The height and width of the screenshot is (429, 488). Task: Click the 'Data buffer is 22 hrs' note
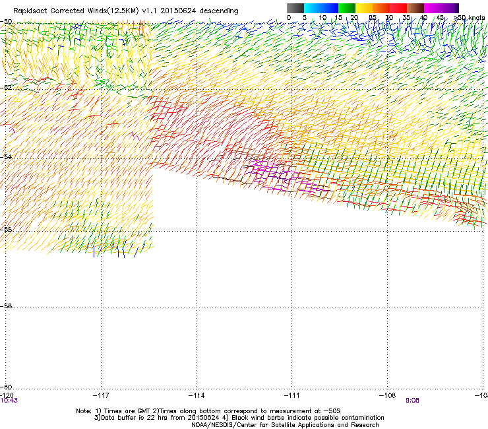click(157, 418)
